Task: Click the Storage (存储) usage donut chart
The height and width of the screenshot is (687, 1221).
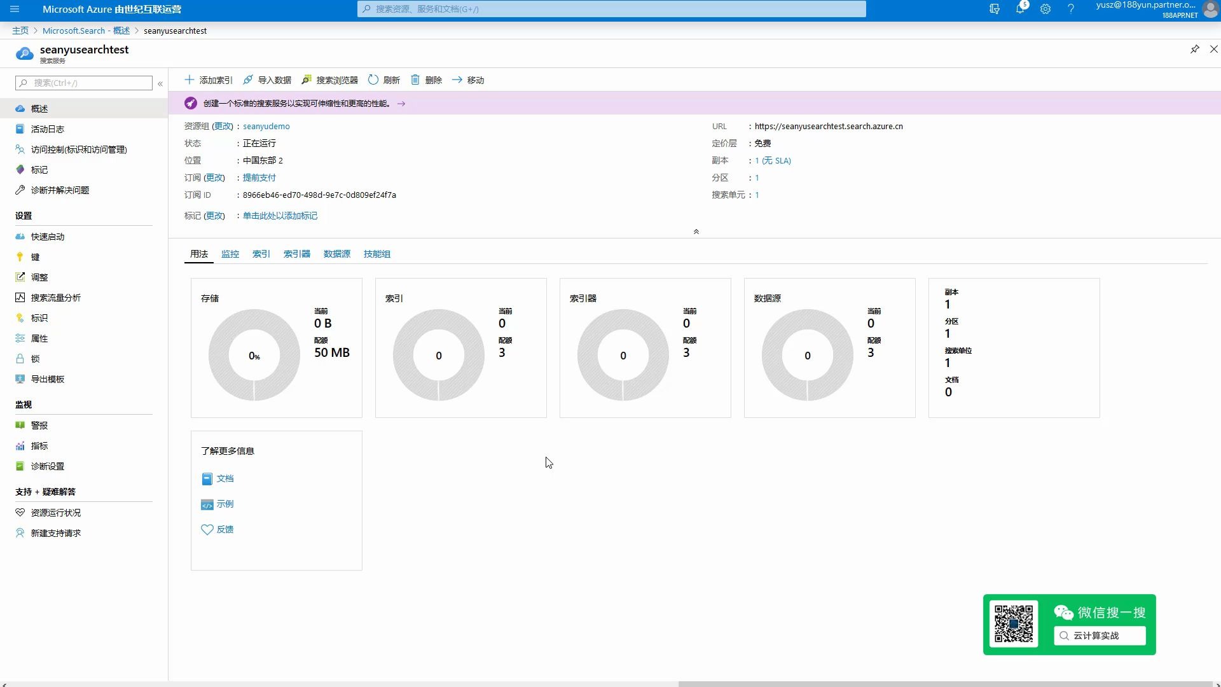Action: click(254, 355)
